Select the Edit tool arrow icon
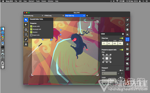Viewport: 150px width, 93px height. 26,25
